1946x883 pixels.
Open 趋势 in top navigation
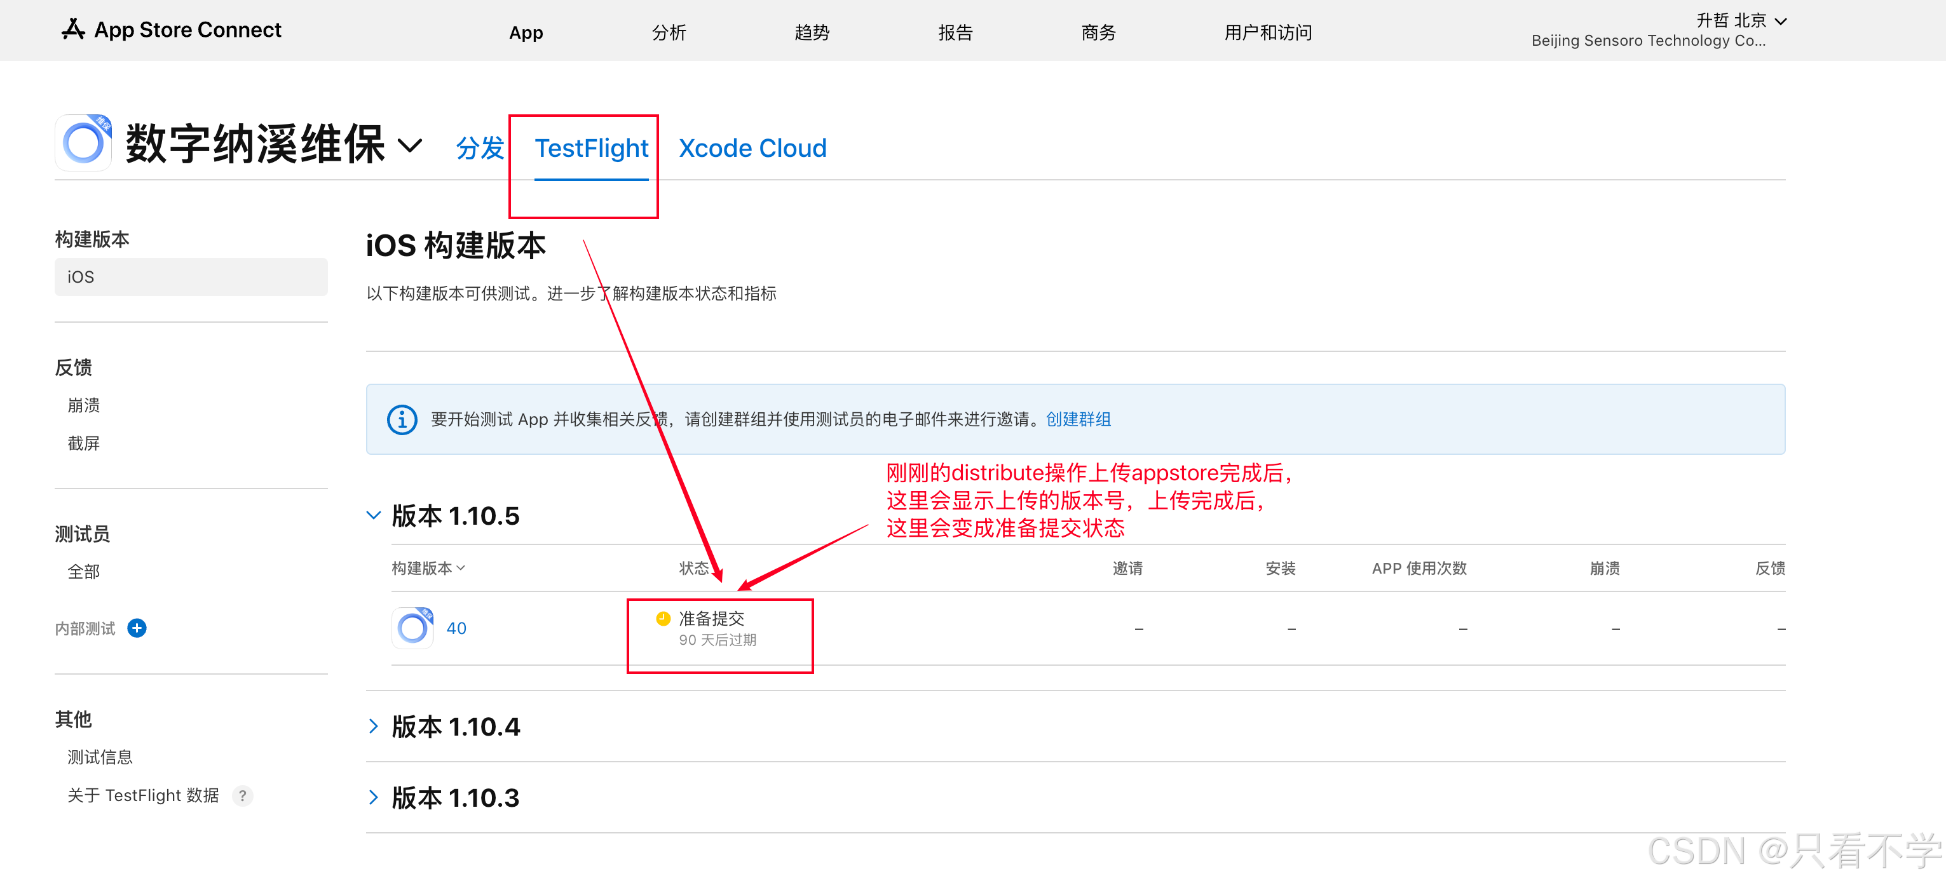click(x=812, y=32)
